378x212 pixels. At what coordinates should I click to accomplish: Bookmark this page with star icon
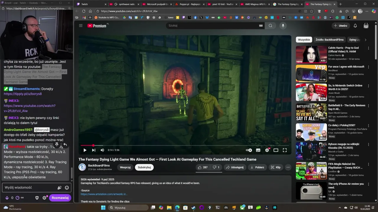tap(312, 11)
